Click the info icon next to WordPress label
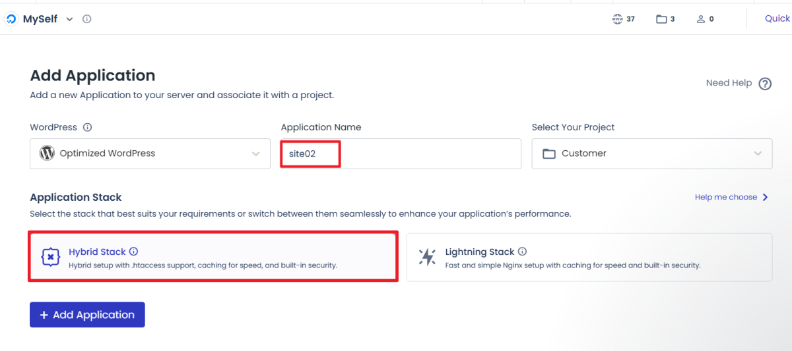Viewport: 792px width, 351px height. click(x=87, y=127)
